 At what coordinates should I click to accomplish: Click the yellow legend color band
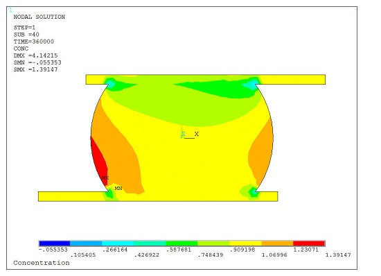245,243
